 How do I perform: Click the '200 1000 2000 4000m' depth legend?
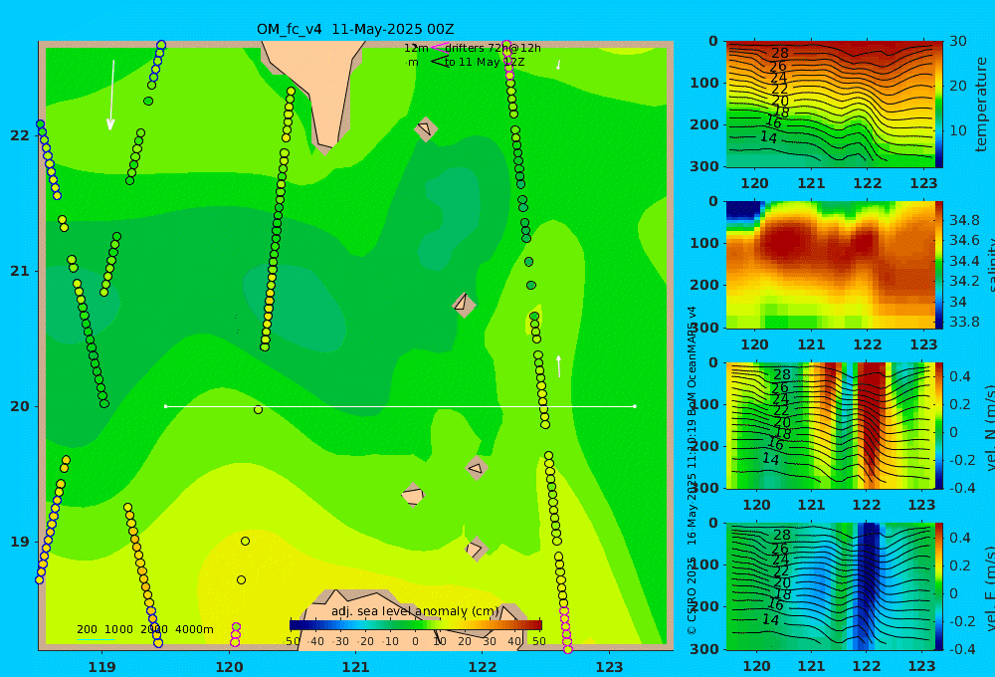point(144,629)
